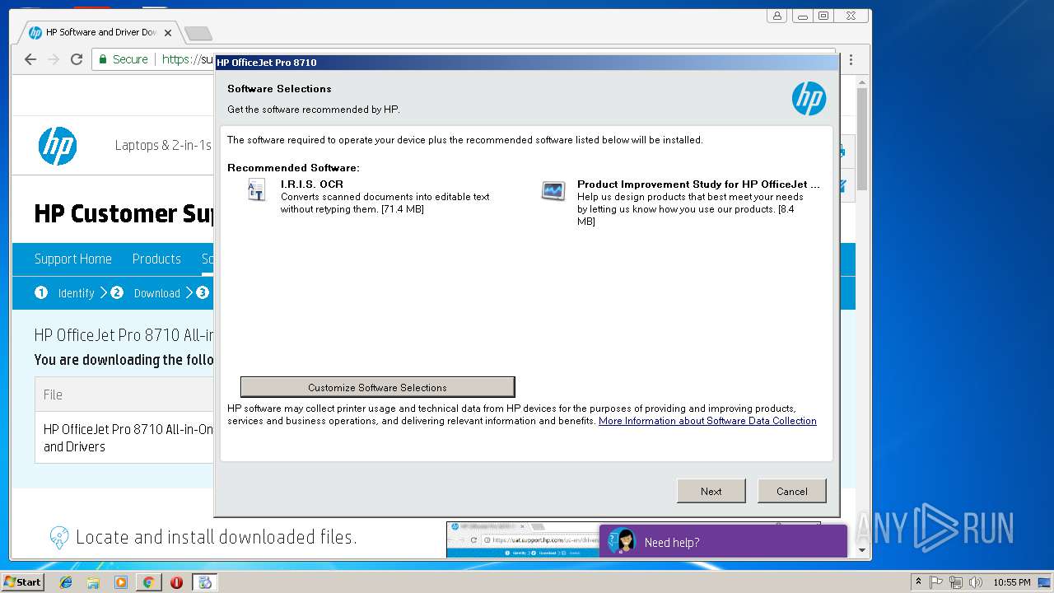Screen dimensions: 1054x593
Task: Switch to Chrome in taskbar
Action: 148,582
